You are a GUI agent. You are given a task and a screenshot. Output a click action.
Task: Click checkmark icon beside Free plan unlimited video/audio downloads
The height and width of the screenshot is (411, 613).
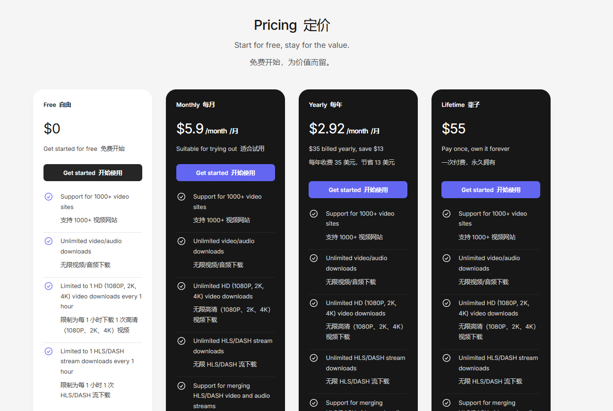pos(49,241)
